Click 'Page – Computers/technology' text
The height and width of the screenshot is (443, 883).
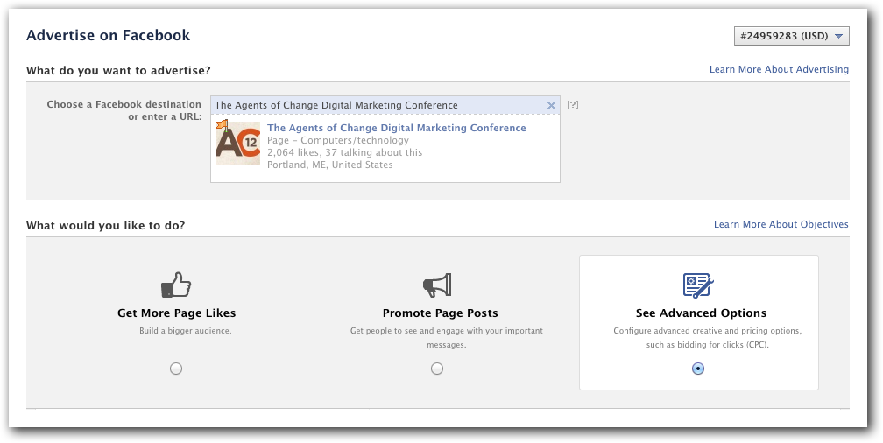338,140
